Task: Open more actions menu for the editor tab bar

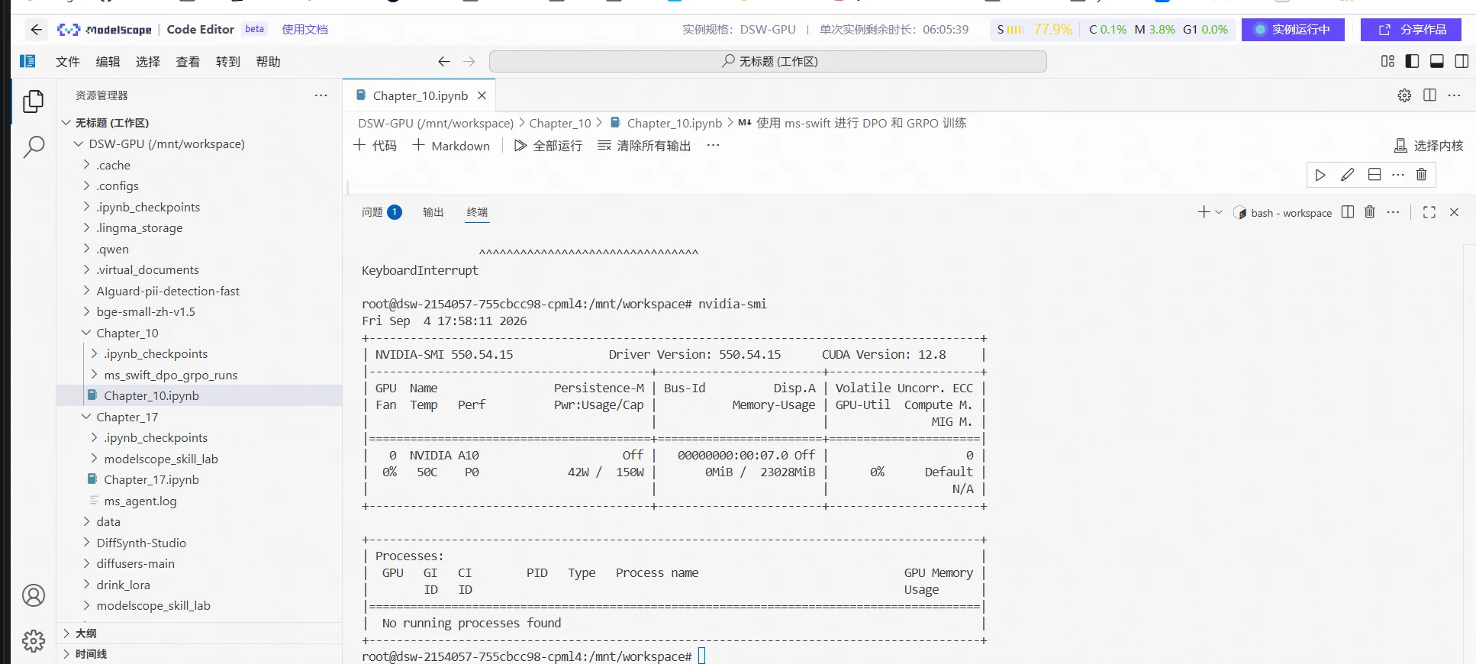Action: 1455,95
